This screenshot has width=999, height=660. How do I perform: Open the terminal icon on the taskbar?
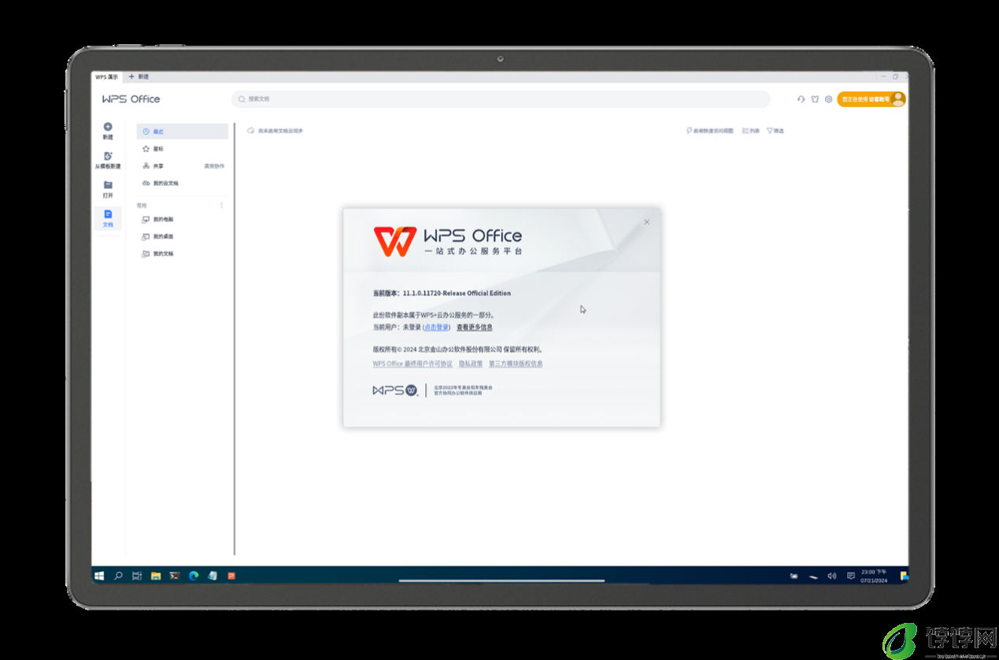click(175, 576)
